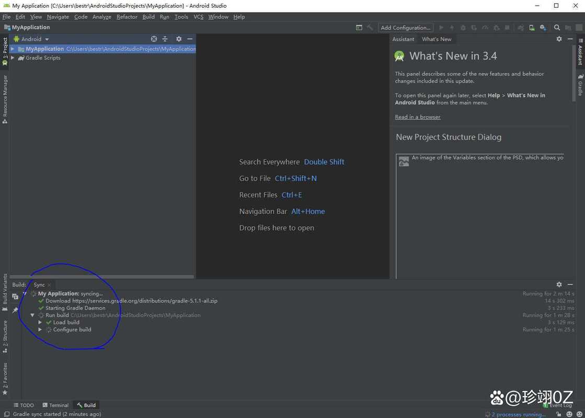Click the Project Structure wrench icon
Screen dimensions: 585x418
coord(569,27)
